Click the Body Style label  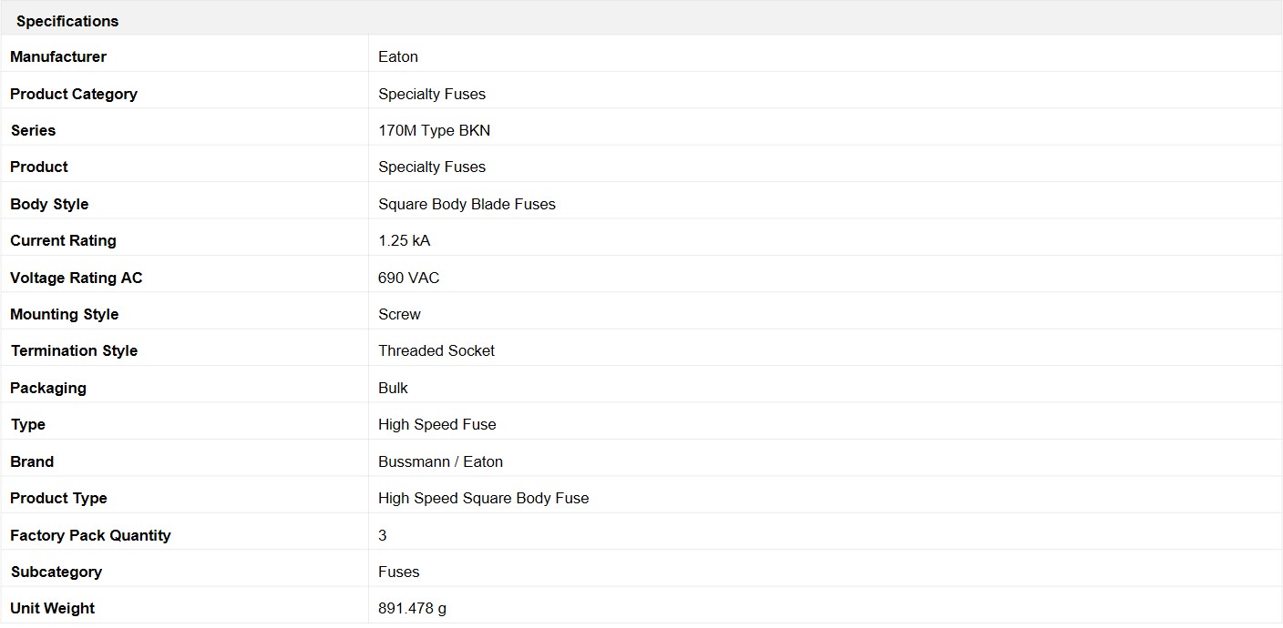49,204
